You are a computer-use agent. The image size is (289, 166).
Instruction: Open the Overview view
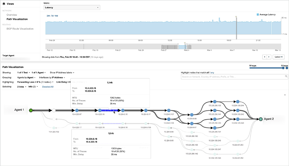(x=12, y=15)
